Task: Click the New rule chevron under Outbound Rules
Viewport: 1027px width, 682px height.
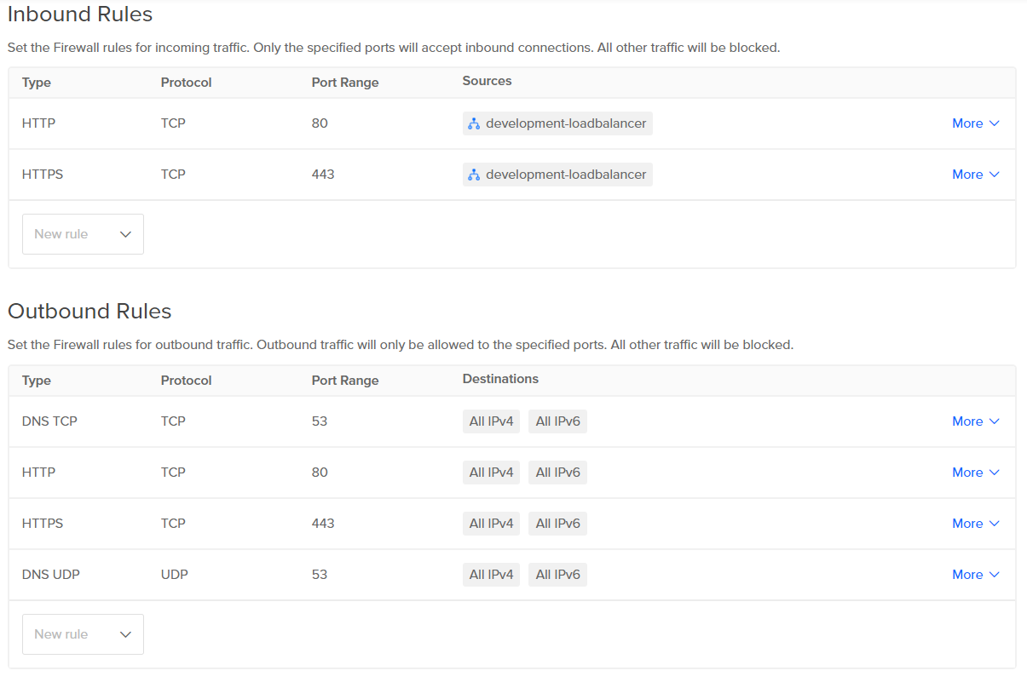Action: pos(125,634)
